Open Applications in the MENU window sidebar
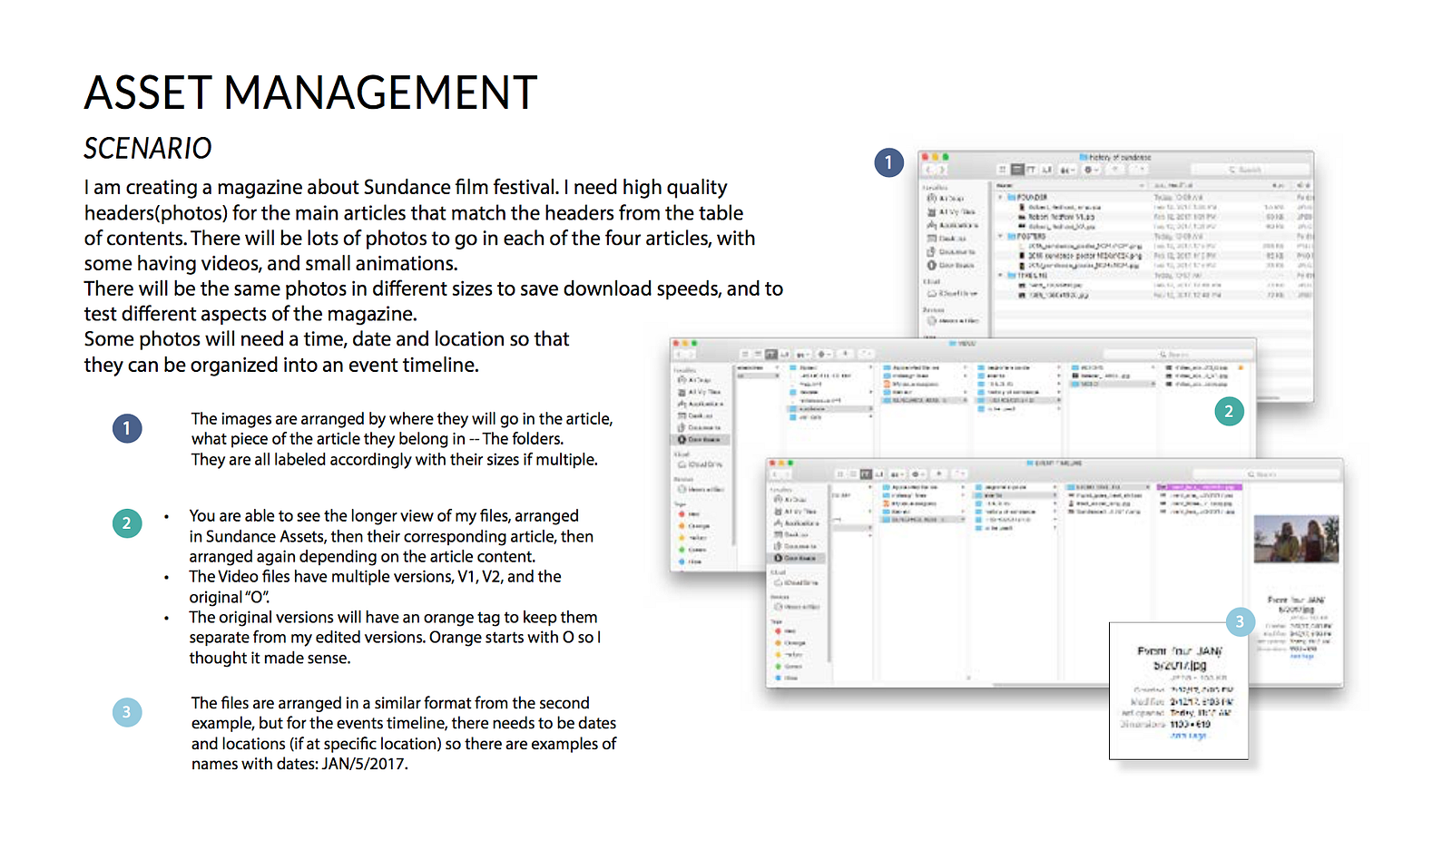1452x859 pixels. coord(701,404)
